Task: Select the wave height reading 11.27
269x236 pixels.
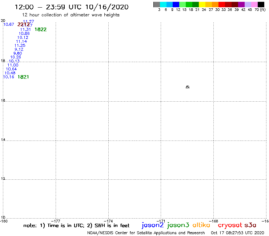Action: (x=29, y=21)
